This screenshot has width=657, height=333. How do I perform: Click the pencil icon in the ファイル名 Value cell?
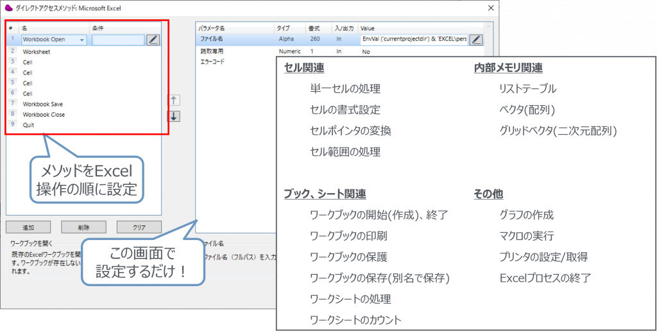click(475, 40)
